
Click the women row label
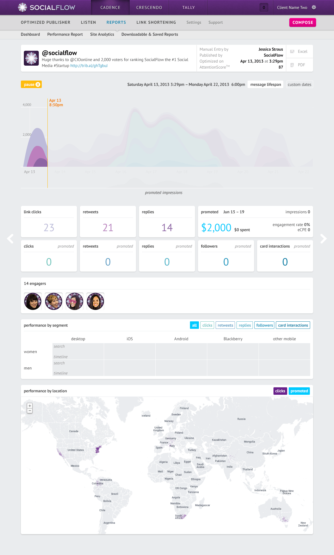(x=30, y=352)
